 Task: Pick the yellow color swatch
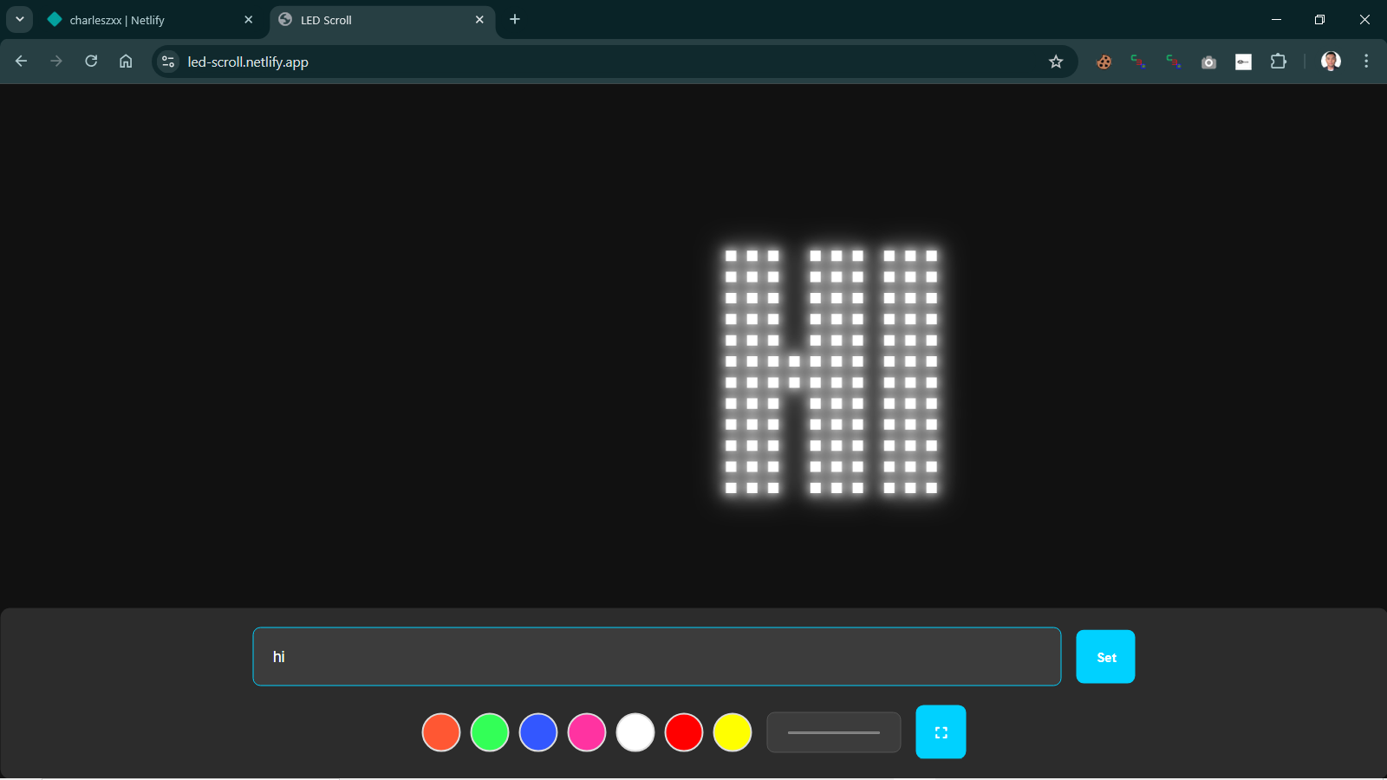(x=733, y=732)
